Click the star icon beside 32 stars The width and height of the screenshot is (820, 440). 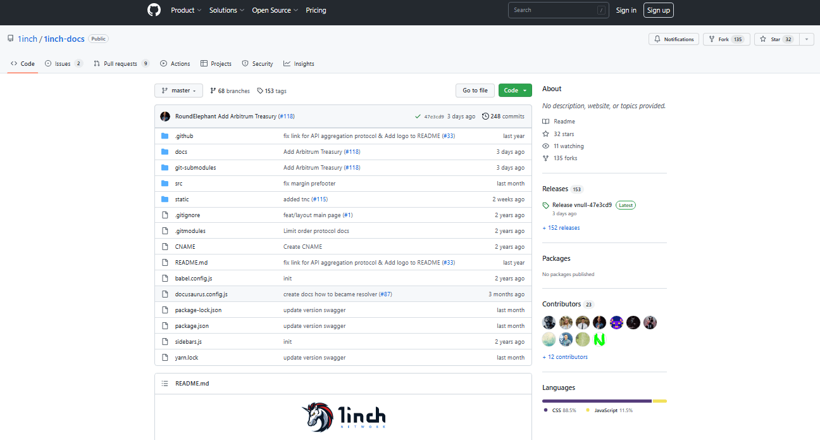tap(546, 134)
